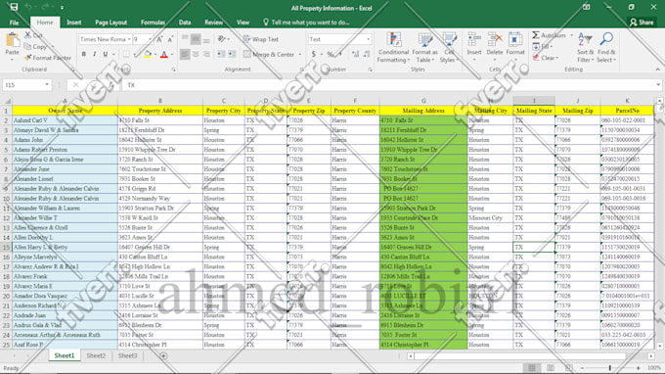Open Format as Table
Screen dimensions: 665x374
[424, 48]
